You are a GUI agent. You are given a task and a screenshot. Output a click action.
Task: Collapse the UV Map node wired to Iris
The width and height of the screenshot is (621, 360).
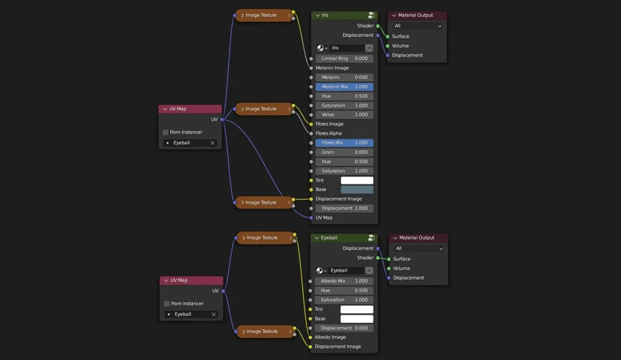(165, 109)
